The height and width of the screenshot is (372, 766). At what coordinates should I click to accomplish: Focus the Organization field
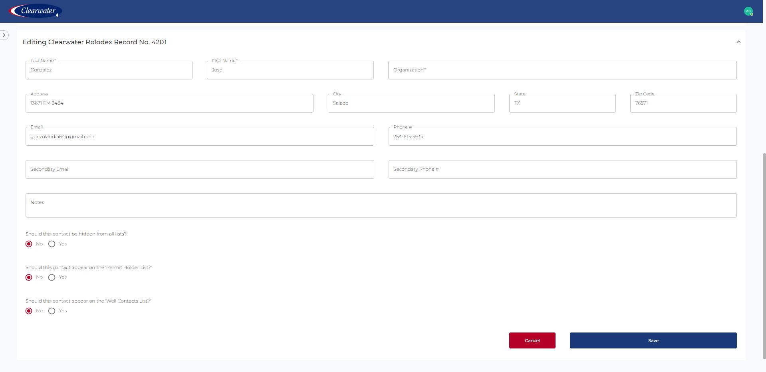tap(562, 70)
